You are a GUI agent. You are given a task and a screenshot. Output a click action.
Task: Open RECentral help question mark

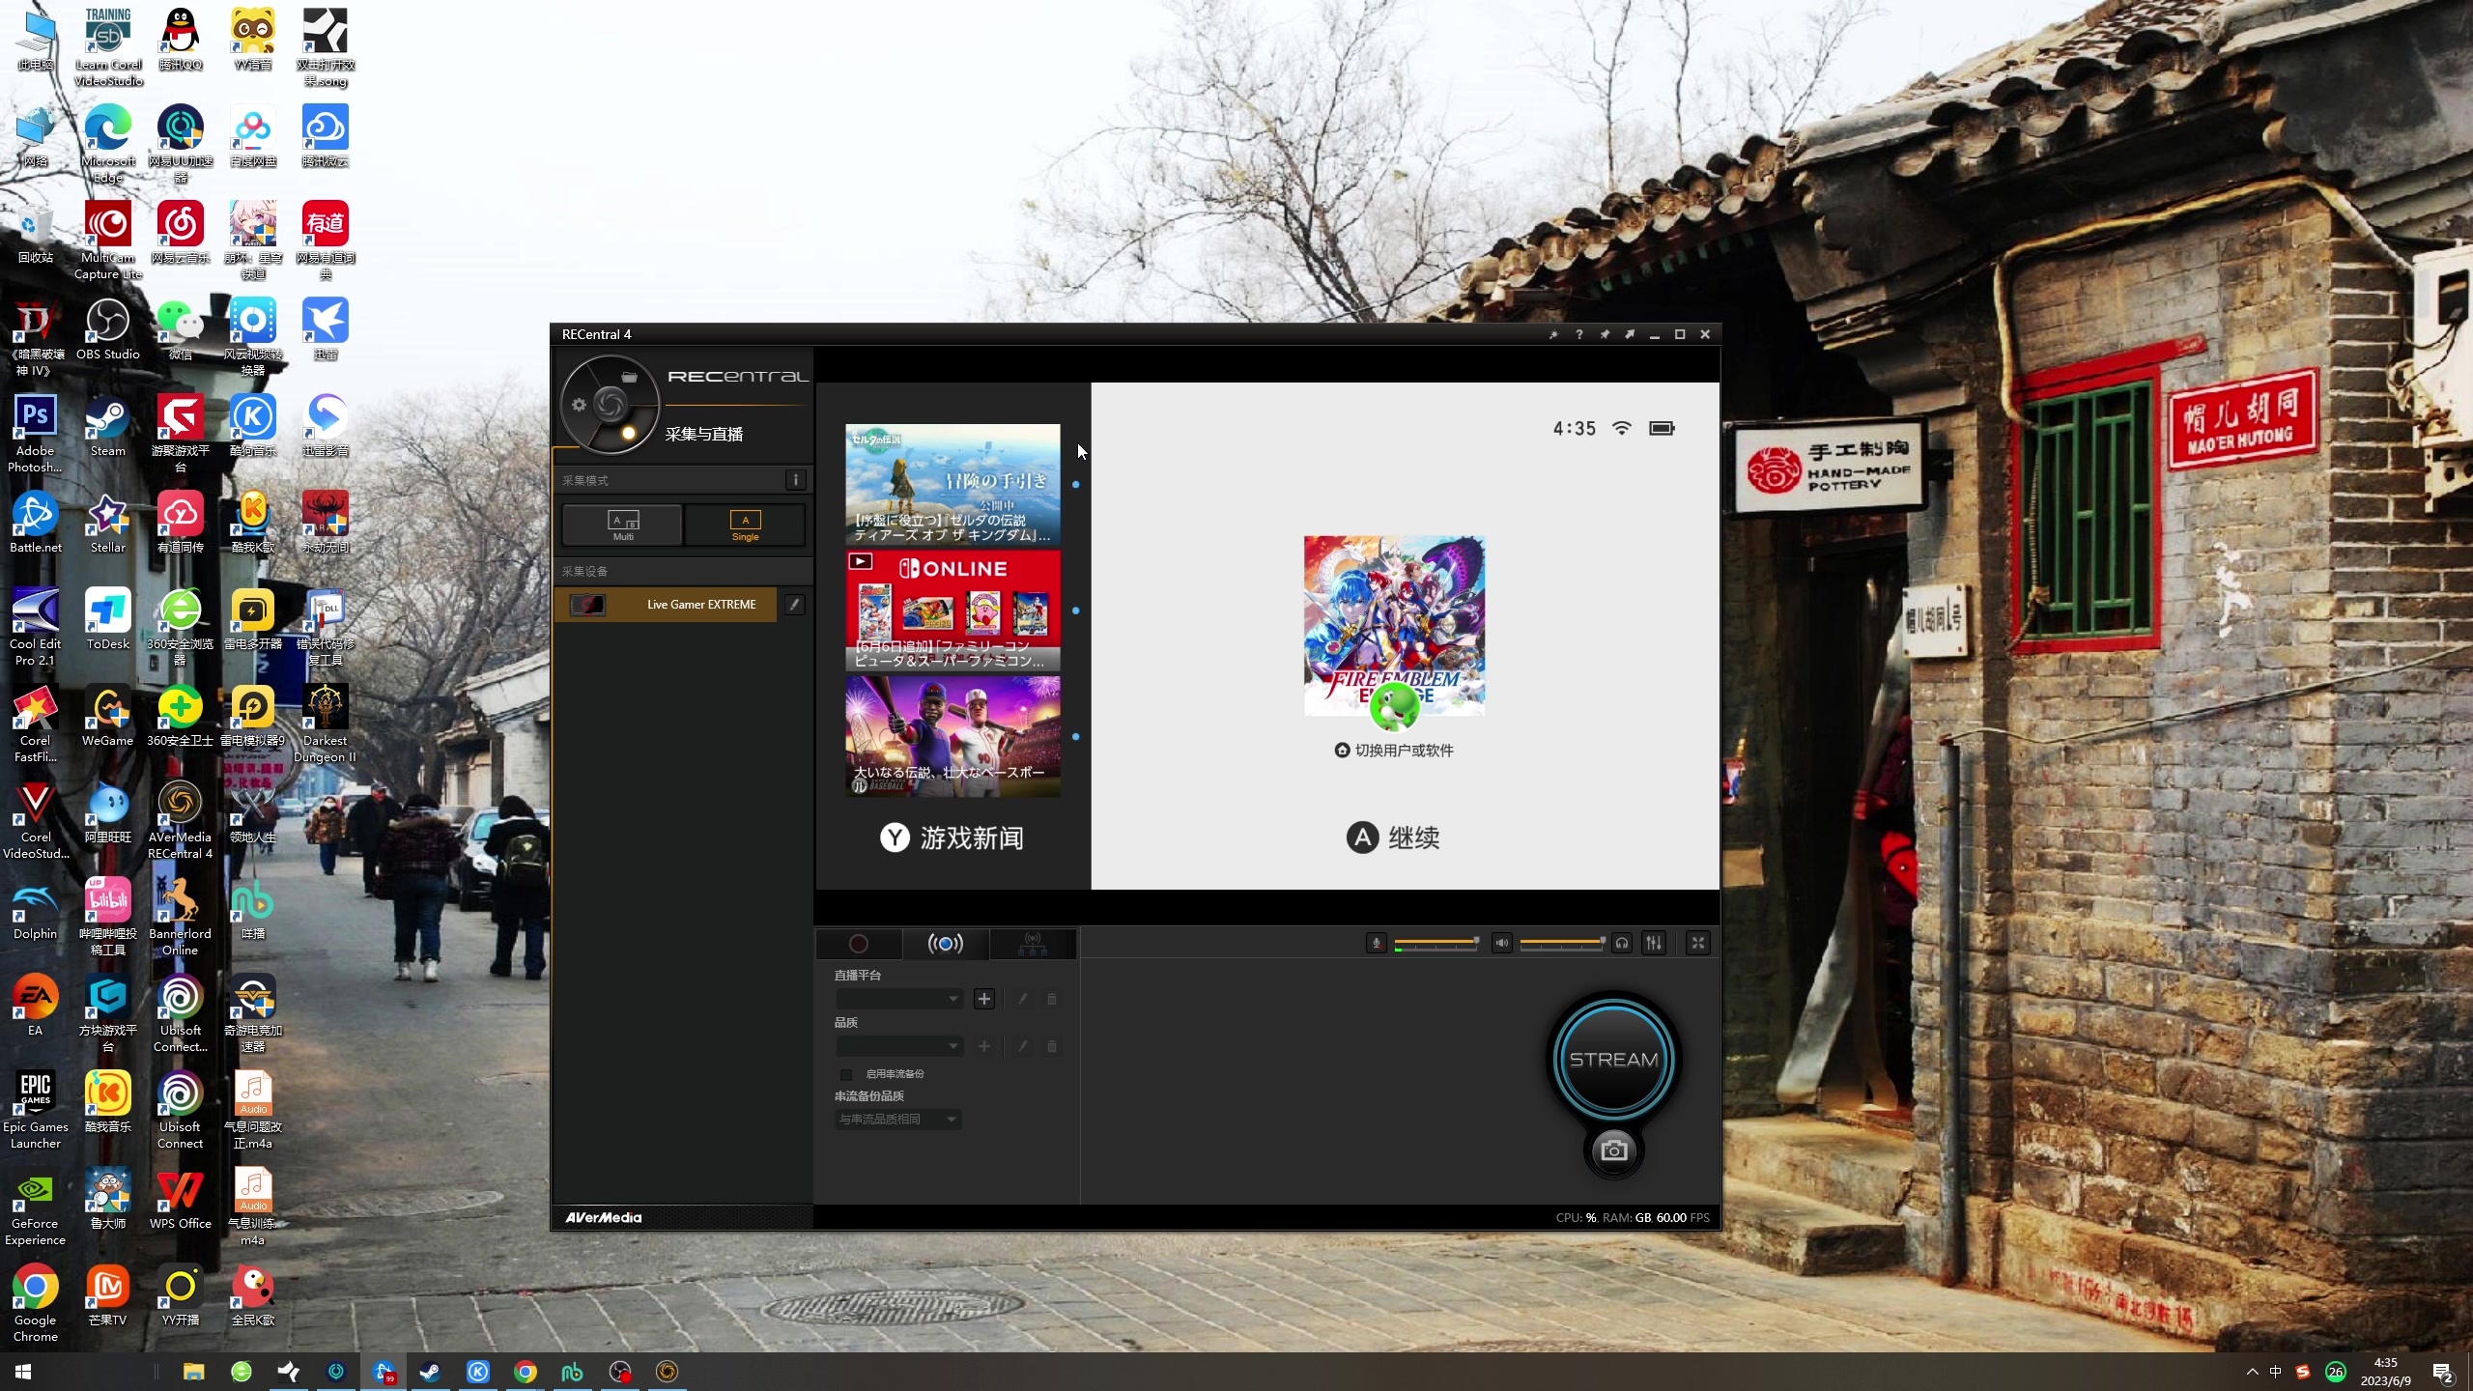point(1579,335)
